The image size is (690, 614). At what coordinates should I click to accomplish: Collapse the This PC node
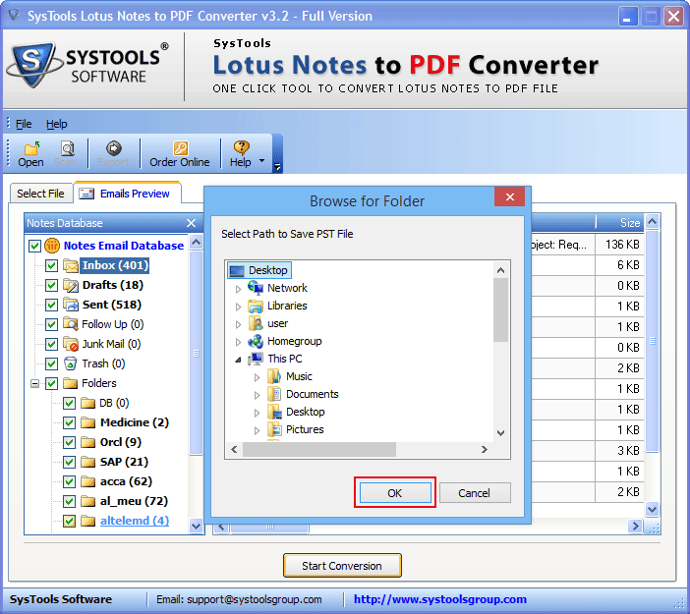coord(238,360)
